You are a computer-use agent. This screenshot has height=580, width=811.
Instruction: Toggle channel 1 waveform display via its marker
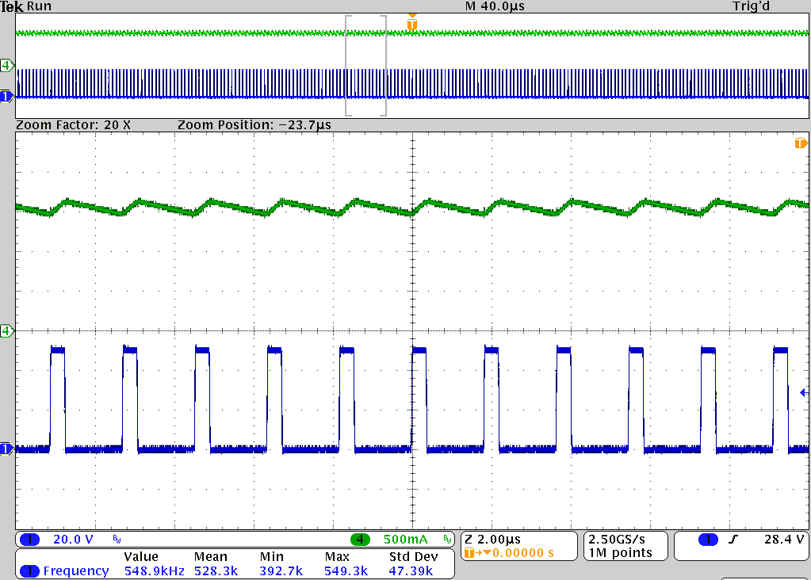[6, 97]
